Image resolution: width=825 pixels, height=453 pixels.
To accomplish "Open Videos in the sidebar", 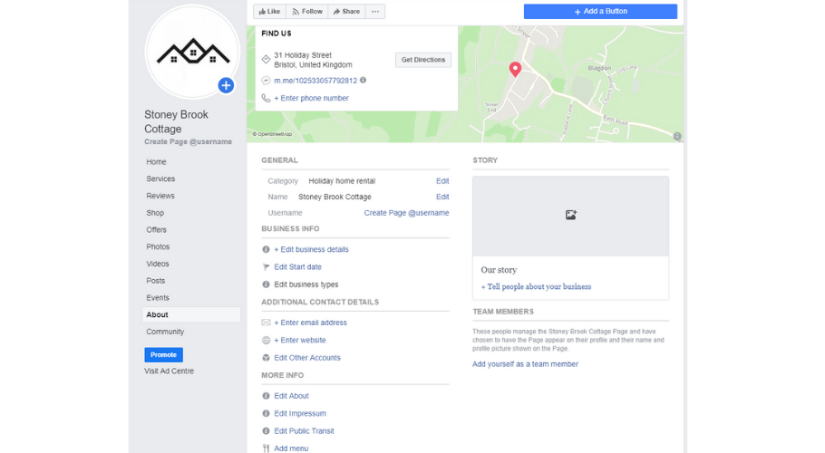I will (x=158, y=264).
